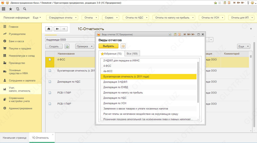Expand the Проверка dropdown button
Image resolution: width=257 pixels, height=143 pixels.
tap(84, 46)
